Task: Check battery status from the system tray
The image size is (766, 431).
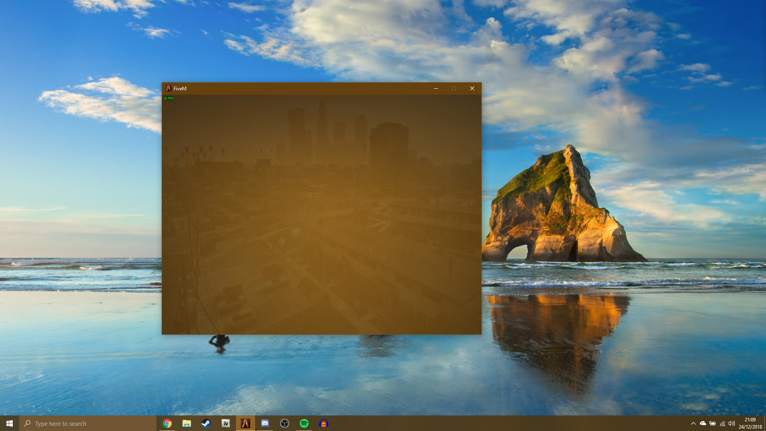Action: 713,423
